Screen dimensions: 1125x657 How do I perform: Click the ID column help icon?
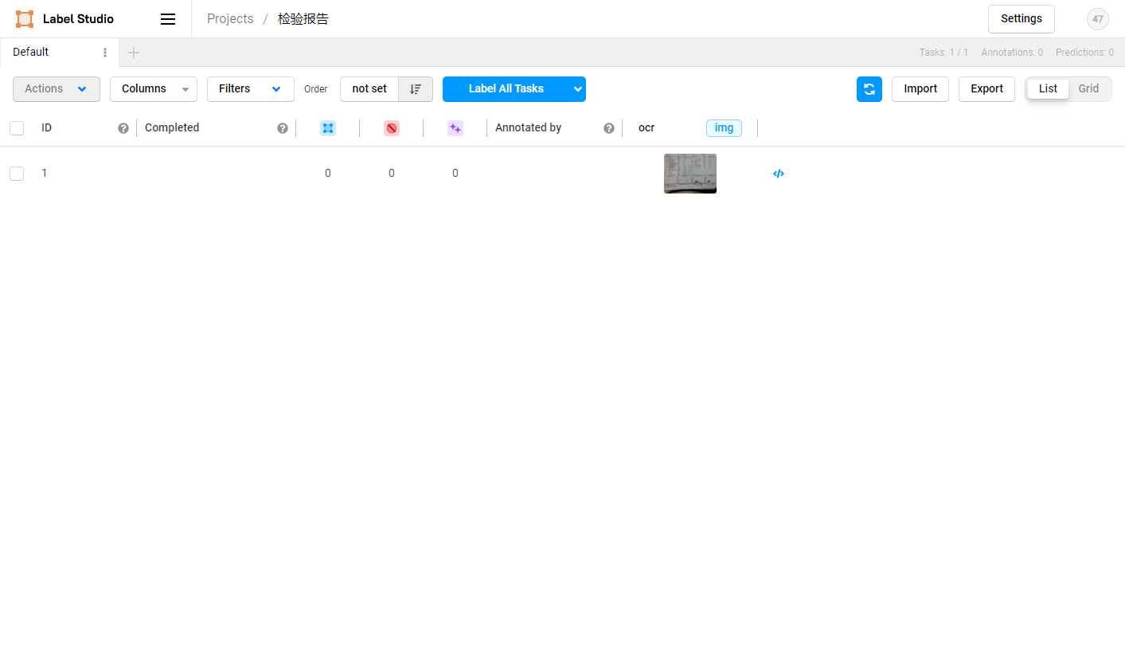pyautogui.click(x=123, y=128)
